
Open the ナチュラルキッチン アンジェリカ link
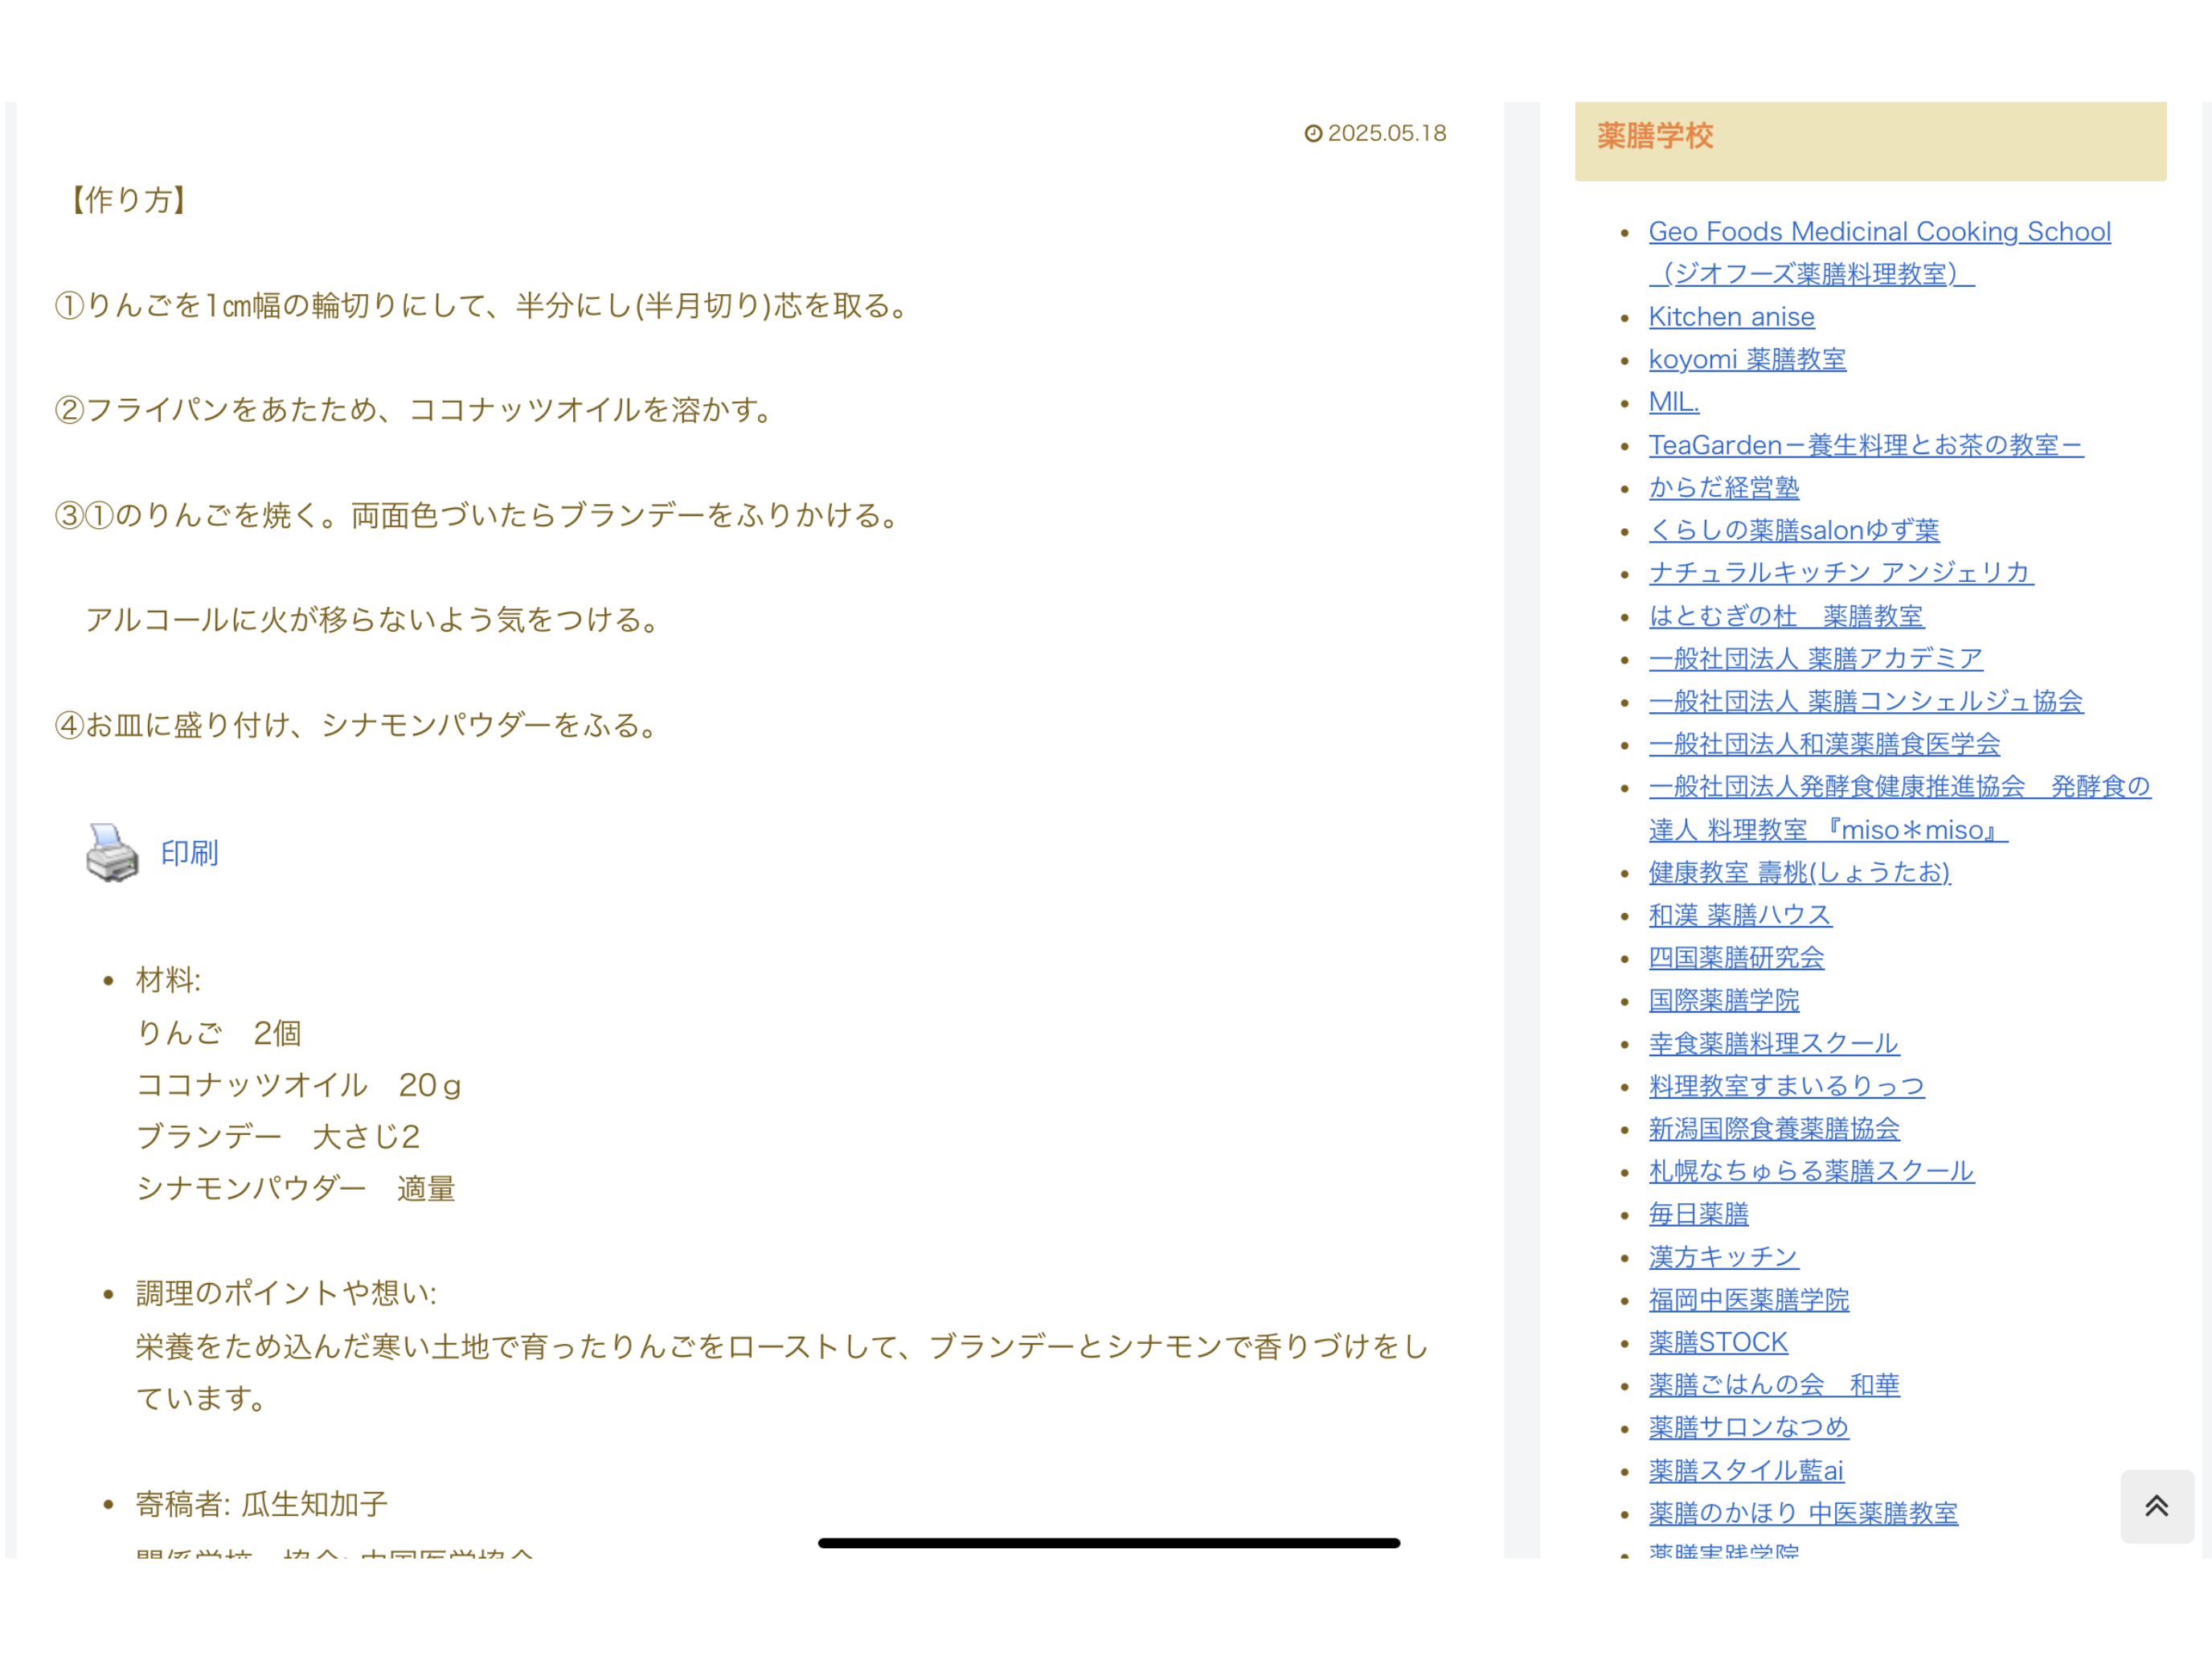[1840, 572]
